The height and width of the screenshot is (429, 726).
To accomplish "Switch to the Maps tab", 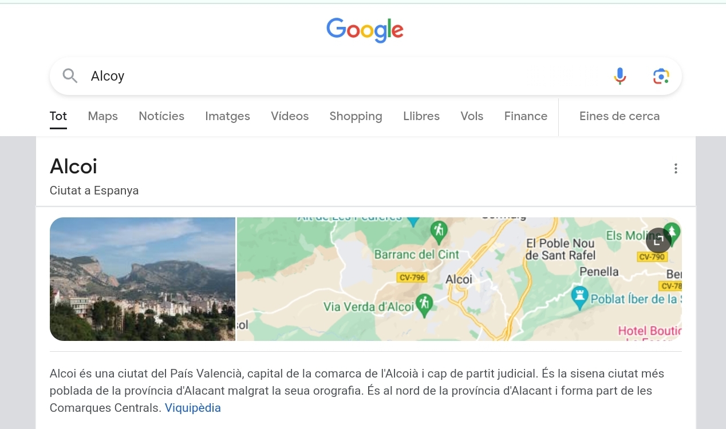I will pos(102,116).
